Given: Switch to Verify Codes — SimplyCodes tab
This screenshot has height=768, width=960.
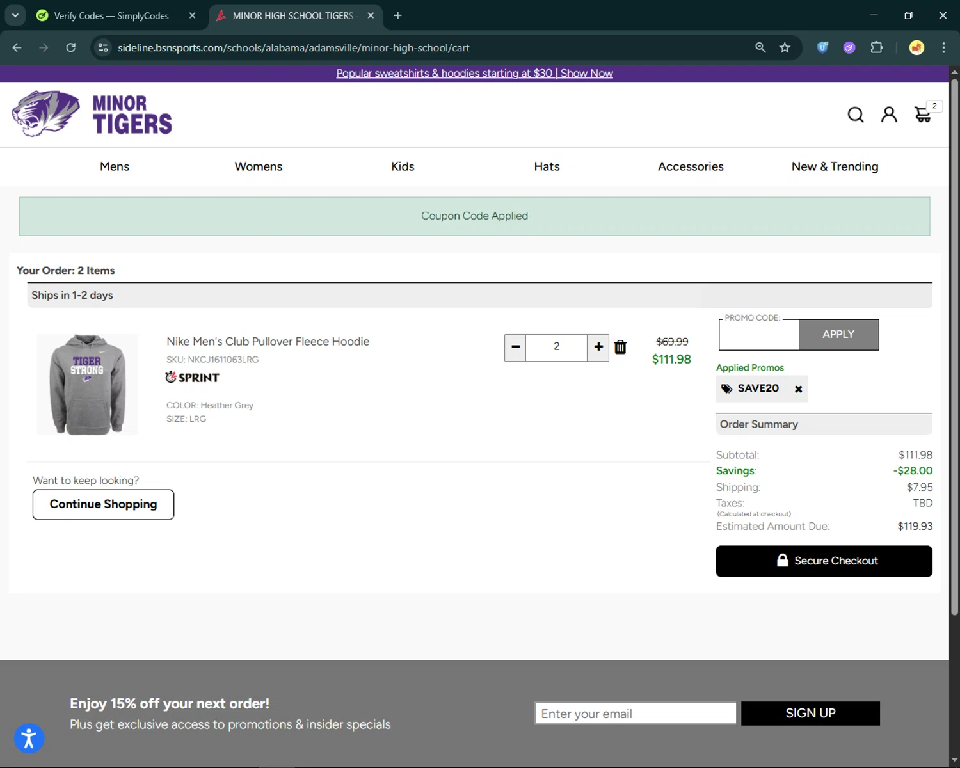Looking at the screenshot, I should (111, 15).
